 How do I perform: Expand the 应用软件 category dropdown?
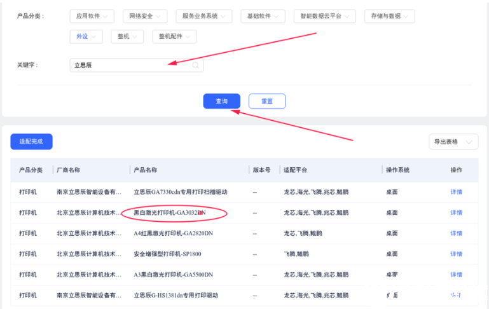pyautogui.click(x=92, y=17)
